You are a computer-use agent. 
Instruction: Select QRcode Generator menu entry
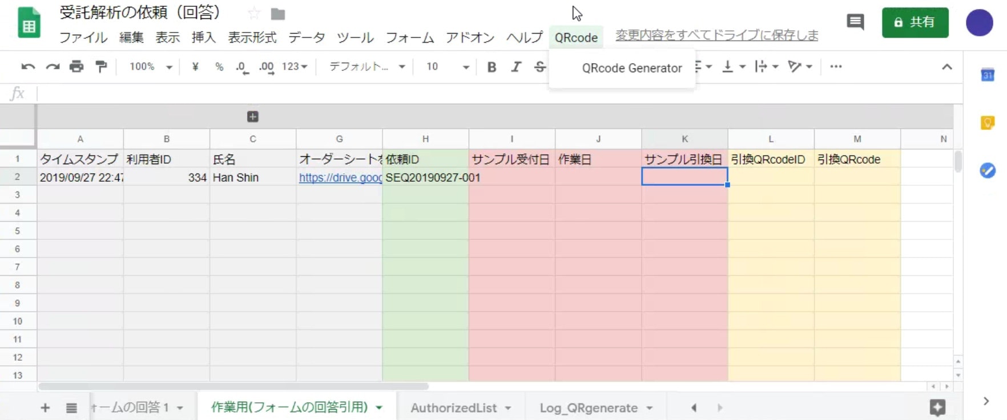tap(631, 68)
